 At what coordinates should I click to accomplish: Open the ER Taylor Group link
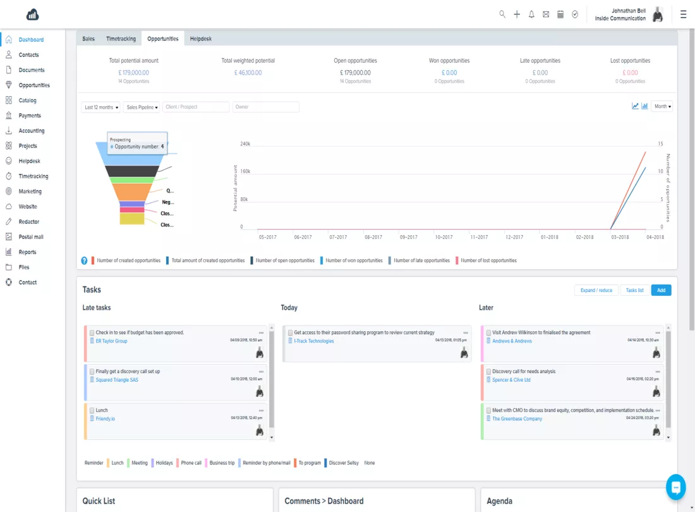tap(111, 341)
